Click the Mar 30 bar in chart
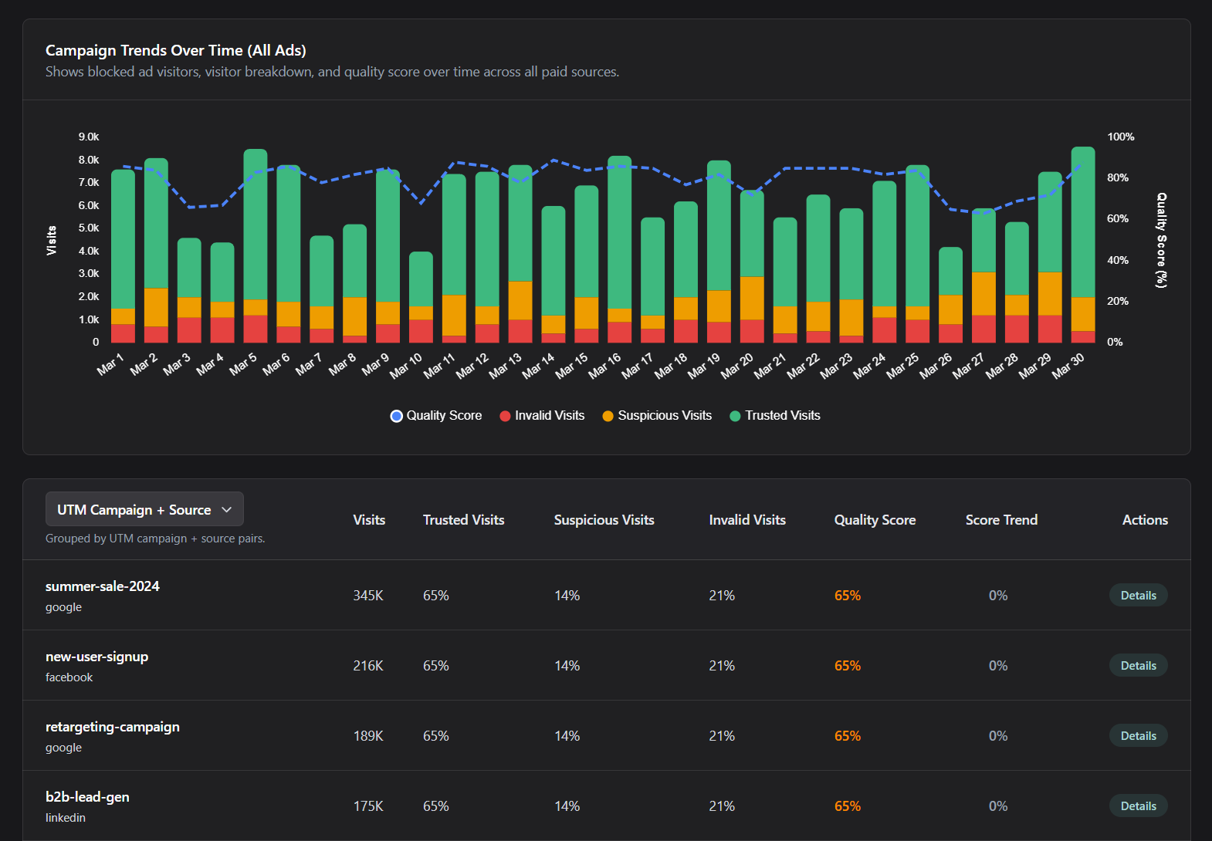The image size is (1212, 841). pos(1082,231)
